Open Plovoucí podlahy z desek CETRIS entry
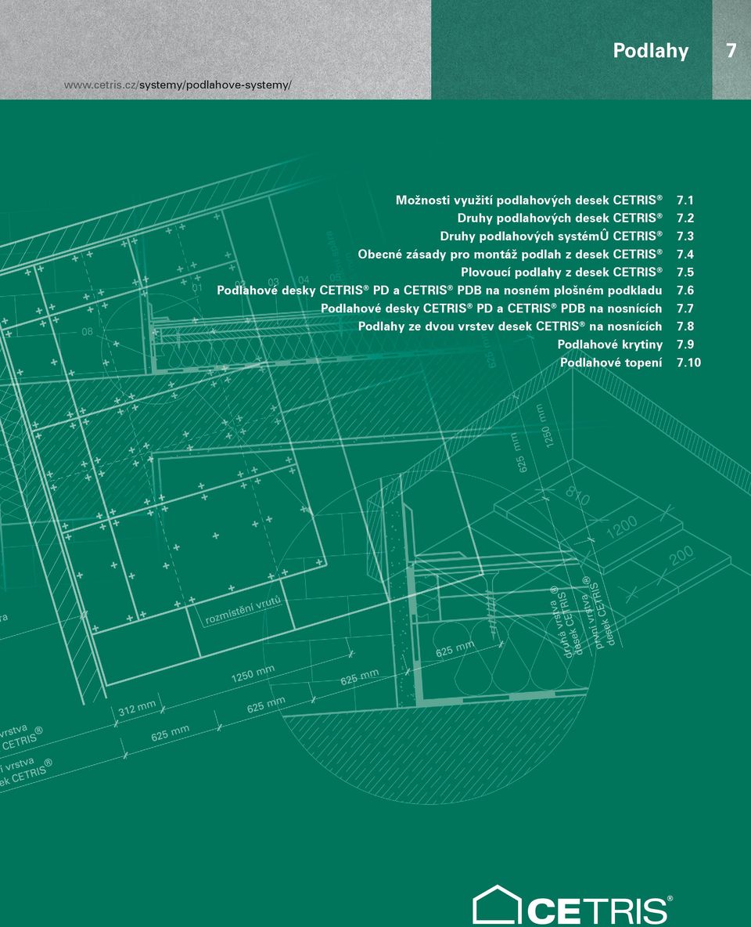Viewport: 751px width, 927px height. pyautogui.click(x=562, y=272)
